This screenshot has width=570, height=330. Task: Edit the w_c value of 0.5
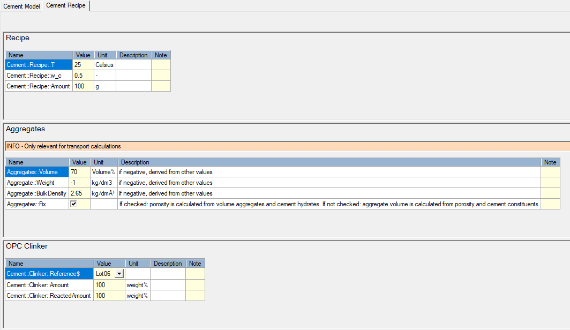83,76
